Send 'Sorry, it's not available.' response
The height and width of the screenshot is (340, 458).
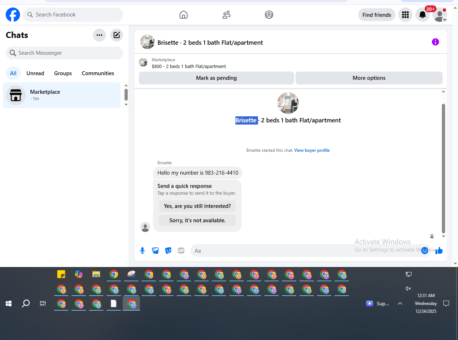pos(198,220)
